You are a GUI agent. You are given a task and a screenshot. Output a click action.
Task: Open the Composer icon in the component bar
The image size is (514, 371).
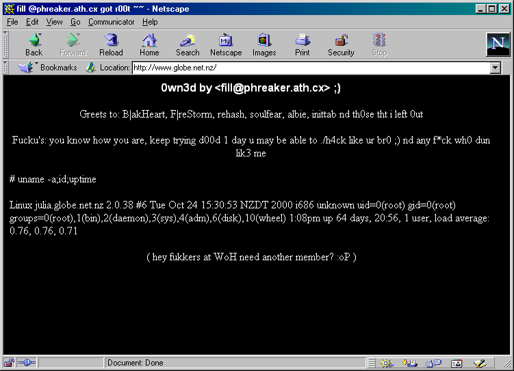pos(479,363)
